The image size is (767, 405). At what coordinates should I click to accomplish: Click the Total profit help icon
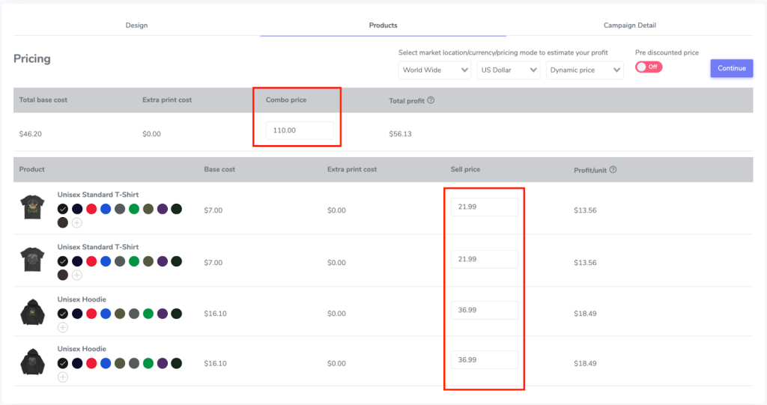(x=431, y=100)
